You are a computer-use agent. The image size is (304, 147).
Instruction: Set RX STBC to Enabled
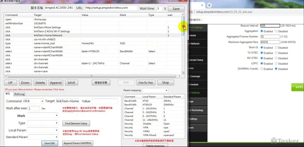(x=262, y=58)
